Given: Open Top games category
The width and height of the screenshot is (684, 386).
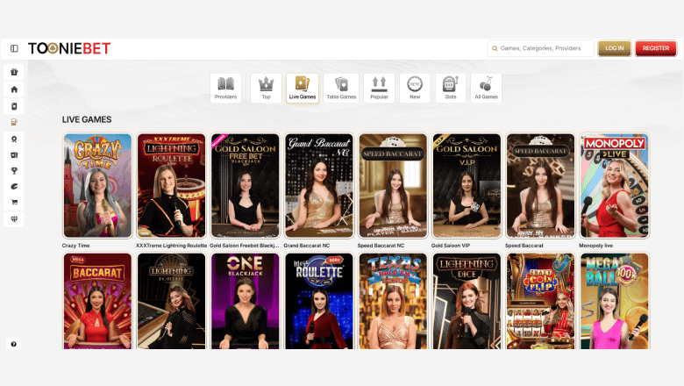Looking at the screenshot, I should tap(266, 88).
